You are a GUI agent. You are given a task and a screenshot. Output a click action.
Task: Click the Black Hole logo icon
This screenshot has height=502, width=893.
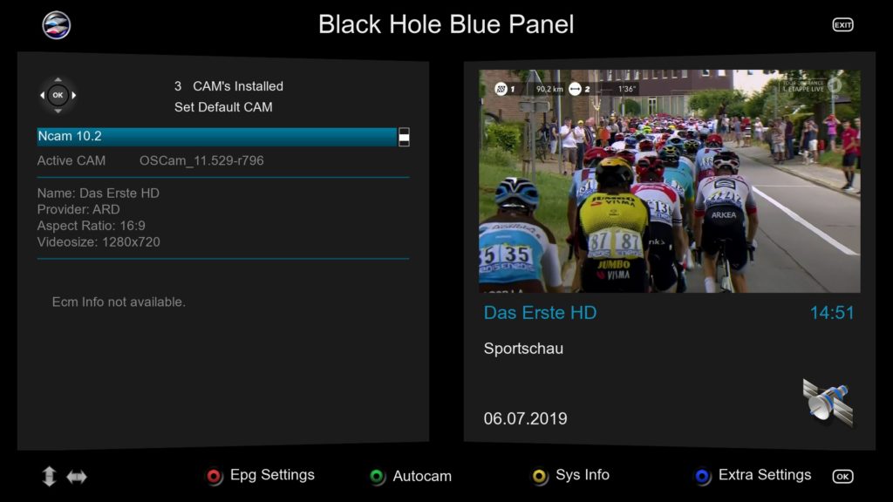[57, 25]
